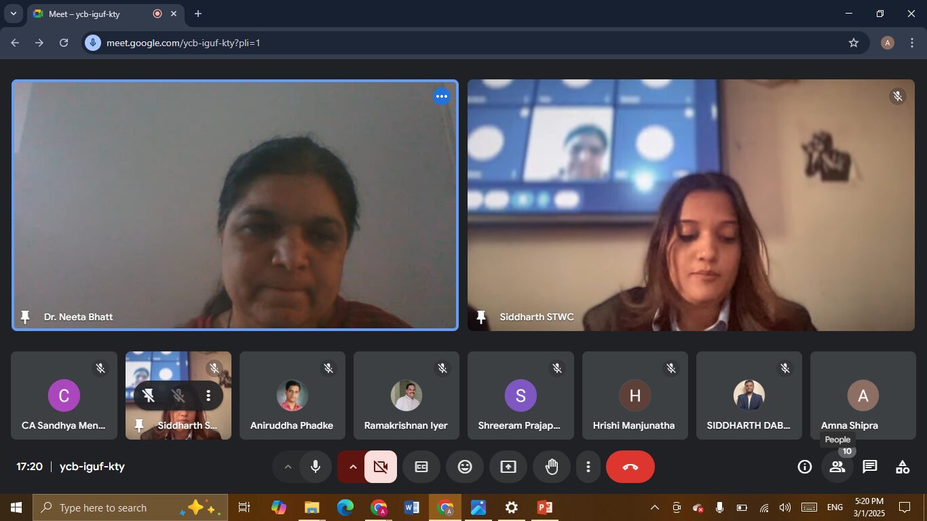Go forward in browser history
Viewport: 927px width, 521px height.
pyautogui.click(x=39, y=43)
